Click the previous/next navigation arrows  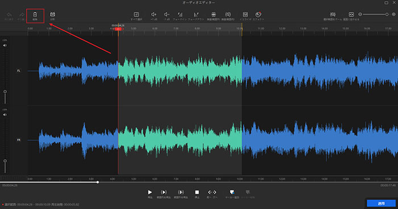[212, 193]
